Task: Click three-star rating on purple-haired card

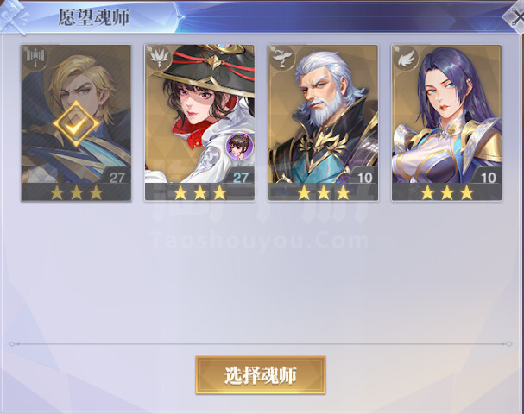Action: (447, 192)
